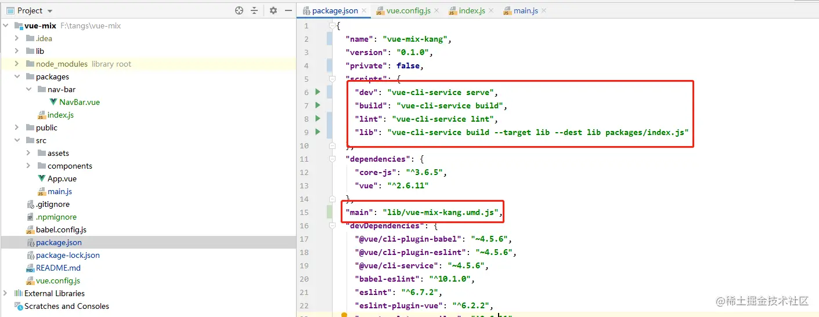
Task: Click the Scratches and Consoles icon
Action: coord(18,306)
